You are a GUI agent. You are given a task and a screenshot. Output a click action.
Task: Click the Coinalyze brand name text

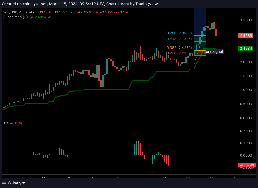(x=16, y=183)
